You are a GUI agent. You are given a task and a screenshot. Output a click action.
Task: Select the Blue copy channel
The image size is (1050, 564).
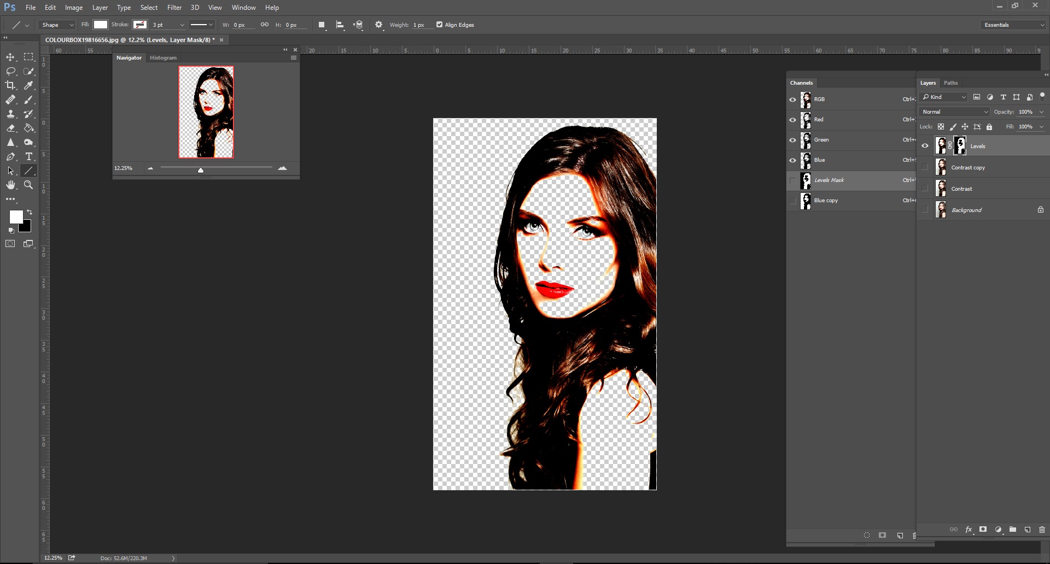(x=826, y=201)
